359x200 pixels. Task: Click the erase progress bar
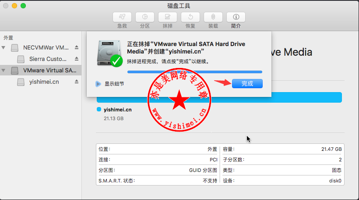(x=195, y=72)
